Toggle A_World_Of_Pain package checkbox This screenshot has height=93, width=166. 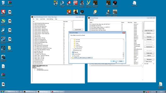[x=90, y=24]
